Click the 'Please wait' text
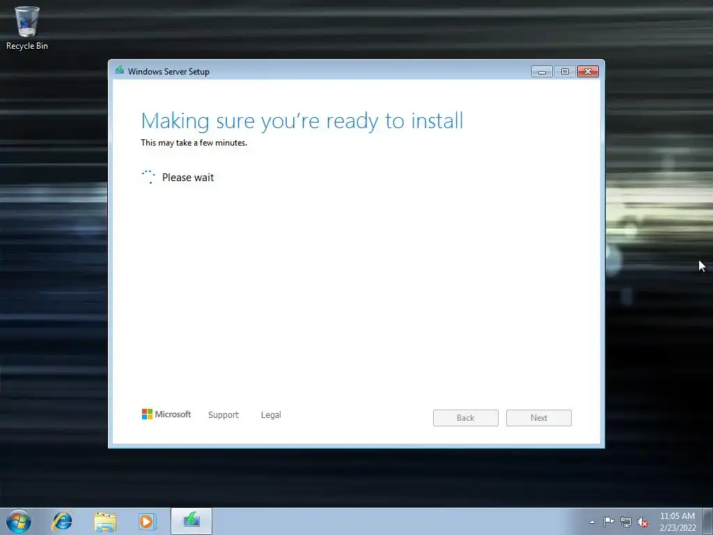Viewport: 713px width, 535px height. pos(188,178)
